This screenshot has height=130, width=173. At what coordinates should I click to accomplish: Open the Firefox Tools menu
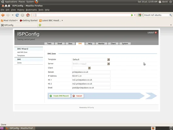41,10
